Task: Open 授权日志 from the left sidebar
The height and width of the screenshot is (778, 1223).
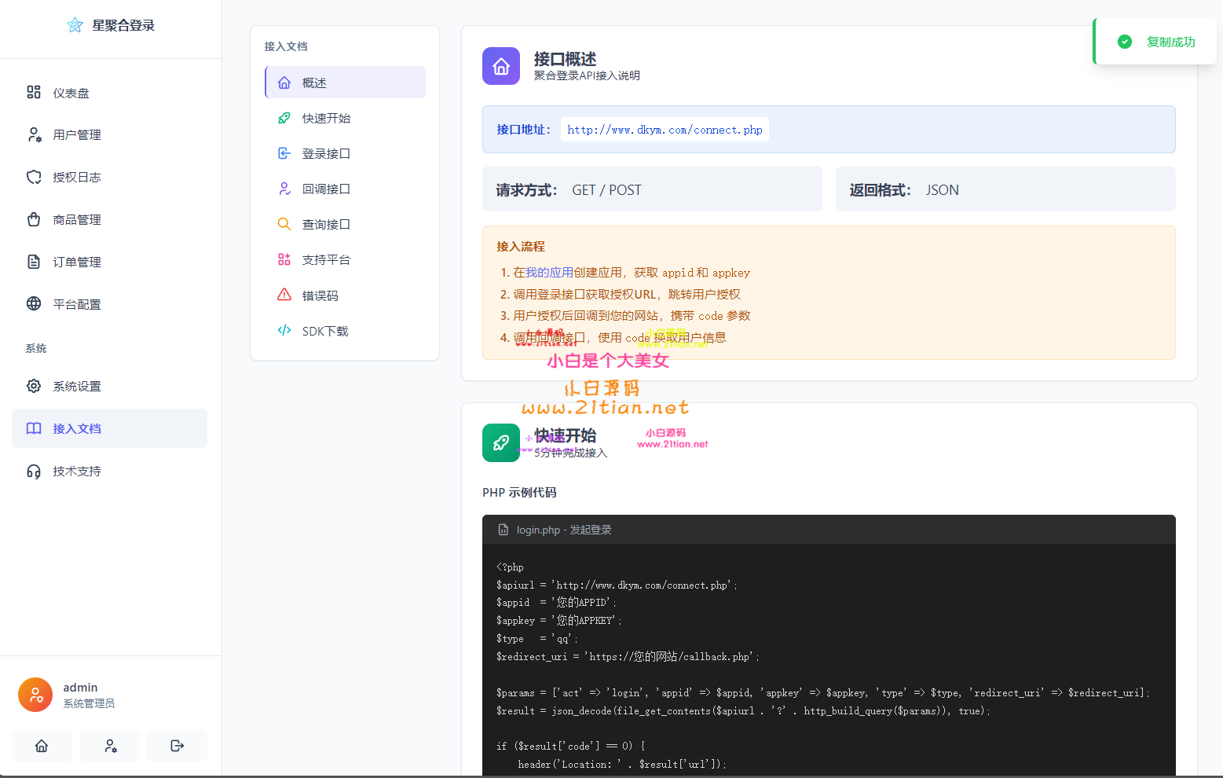Action: 76,178
